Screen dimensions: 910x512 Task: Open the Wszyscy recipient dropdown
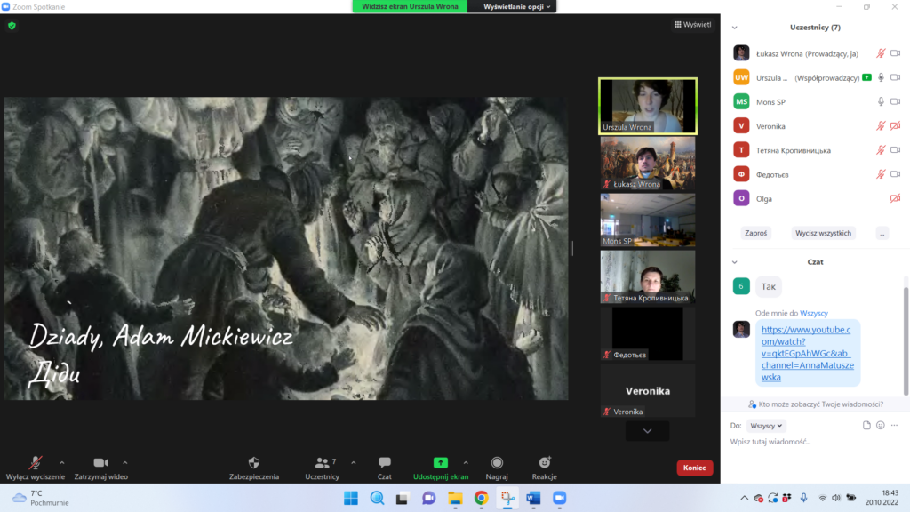[x=766, y=426]
